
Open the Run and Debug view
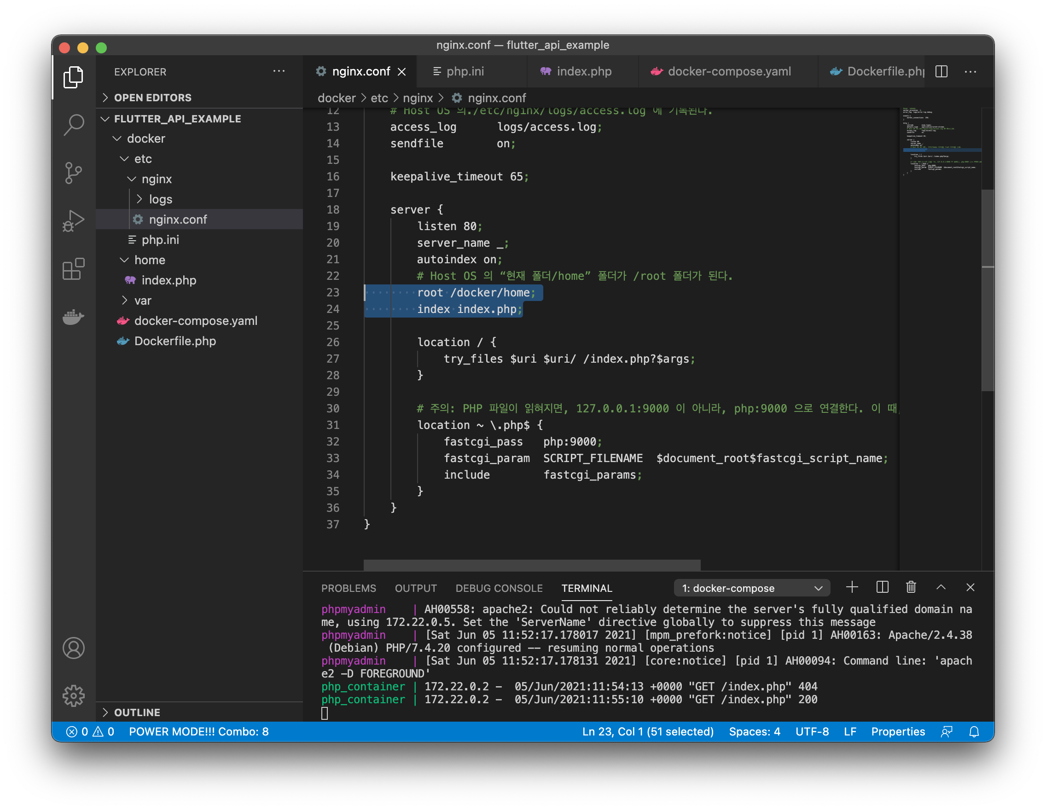tap(73, 221)
